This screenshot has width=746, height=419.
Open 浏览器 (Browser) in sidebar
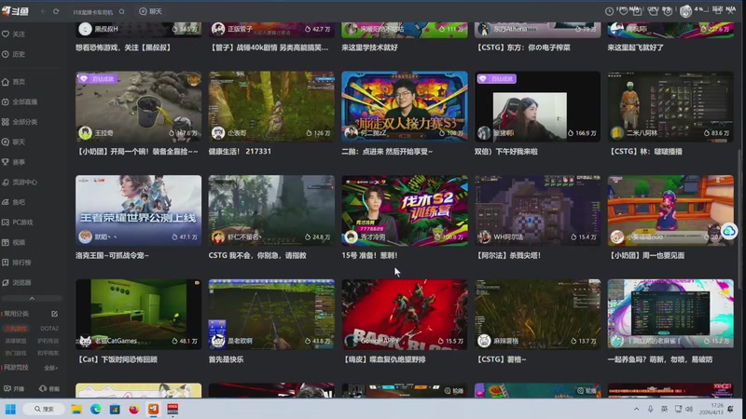pyautogui.click(x=17, y=282)
